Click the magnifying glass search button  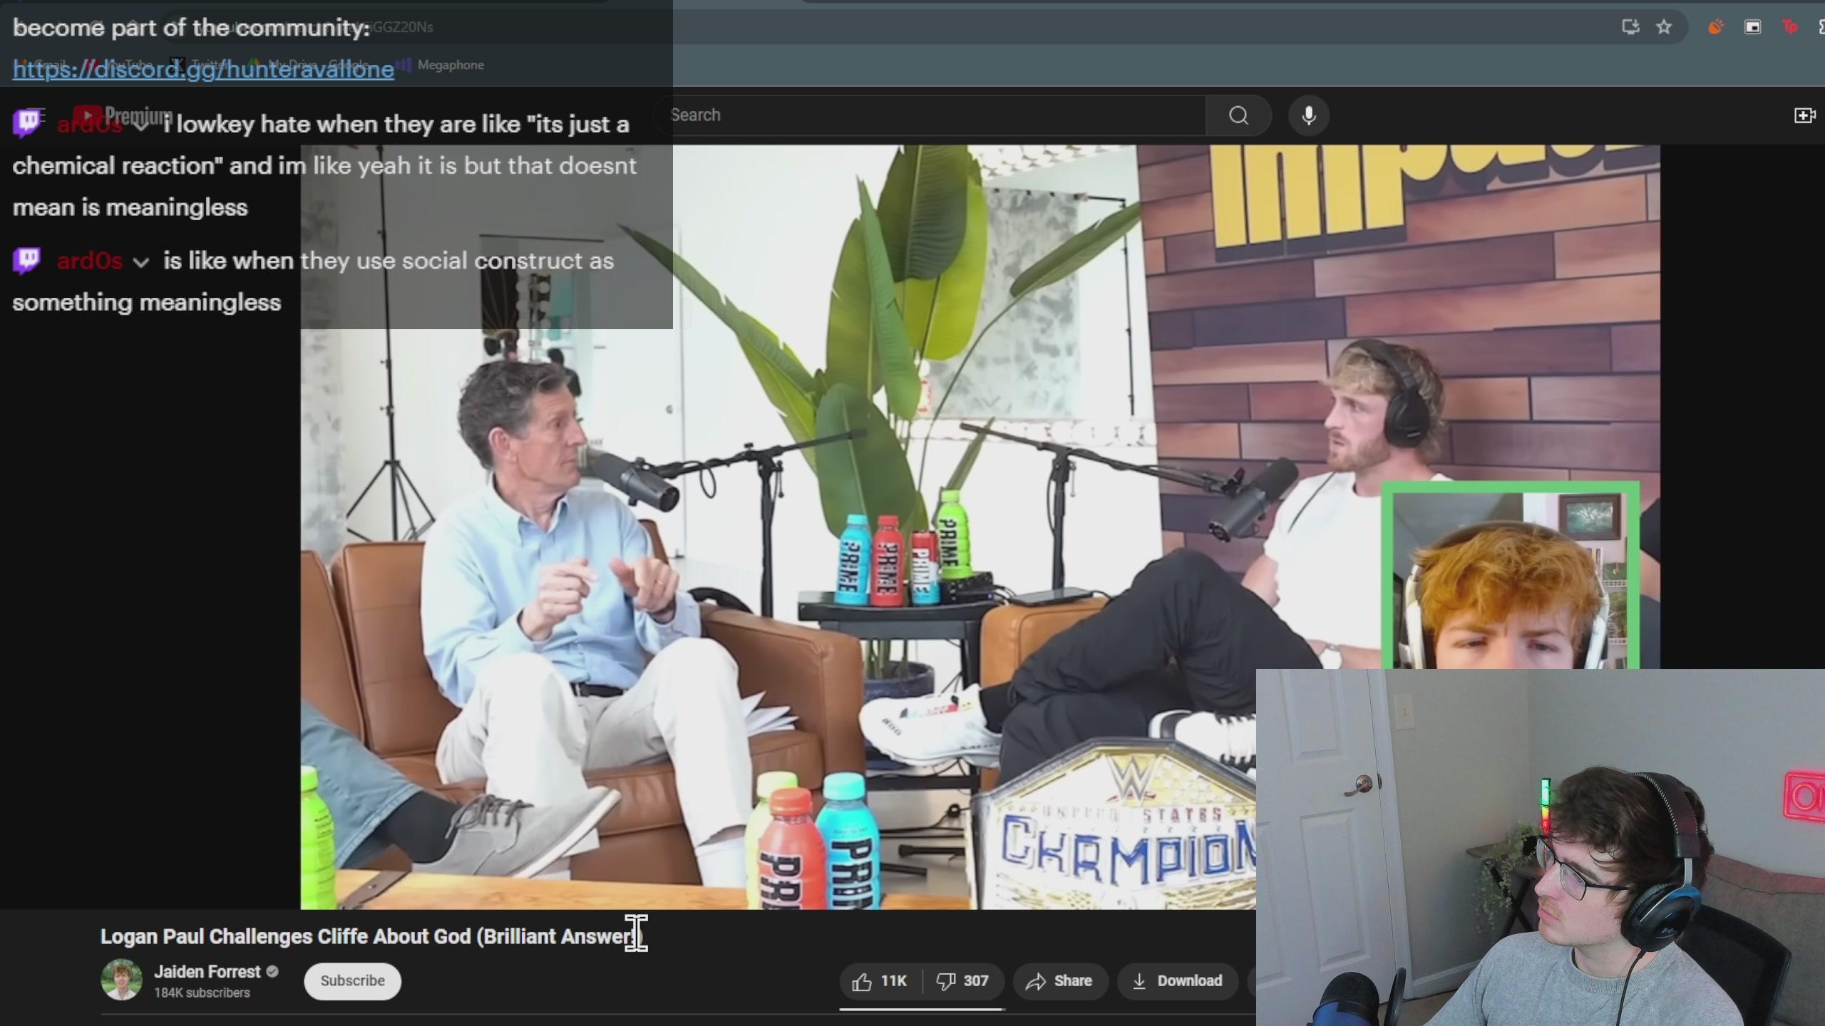point(1239,115)
